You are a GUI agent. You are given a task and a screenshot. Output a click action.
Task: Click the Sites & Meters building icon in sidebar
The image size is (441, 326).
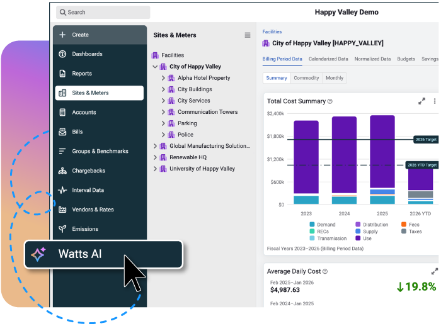tap(62, 93)
